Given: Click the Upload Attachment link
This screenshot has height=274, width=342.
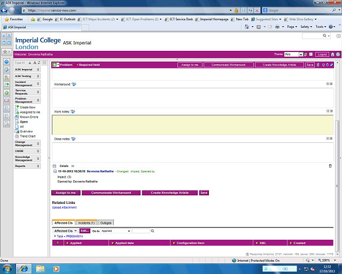Looking at the screenshot, I should [x=64, y=207].
